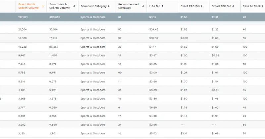The height and width of the screenshot is (139, 265).
Task: Click sort arrows icon next to HSA Bid
Action: (162, 6)
